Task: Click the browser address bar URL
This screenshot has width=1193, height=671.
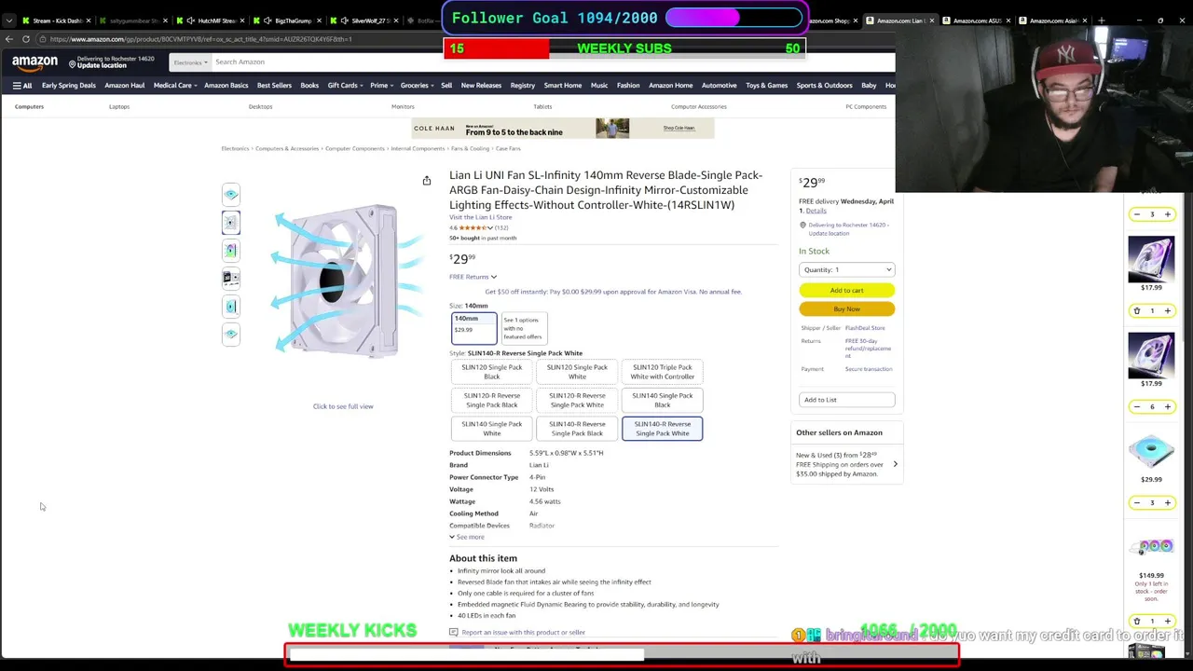Action: pos(200,39)
